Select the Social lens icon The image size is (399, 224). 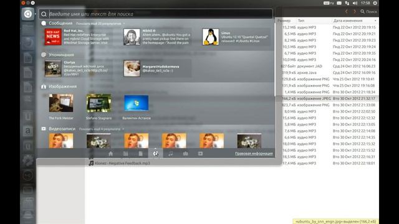pyautogui.click(x=155, y=154)
